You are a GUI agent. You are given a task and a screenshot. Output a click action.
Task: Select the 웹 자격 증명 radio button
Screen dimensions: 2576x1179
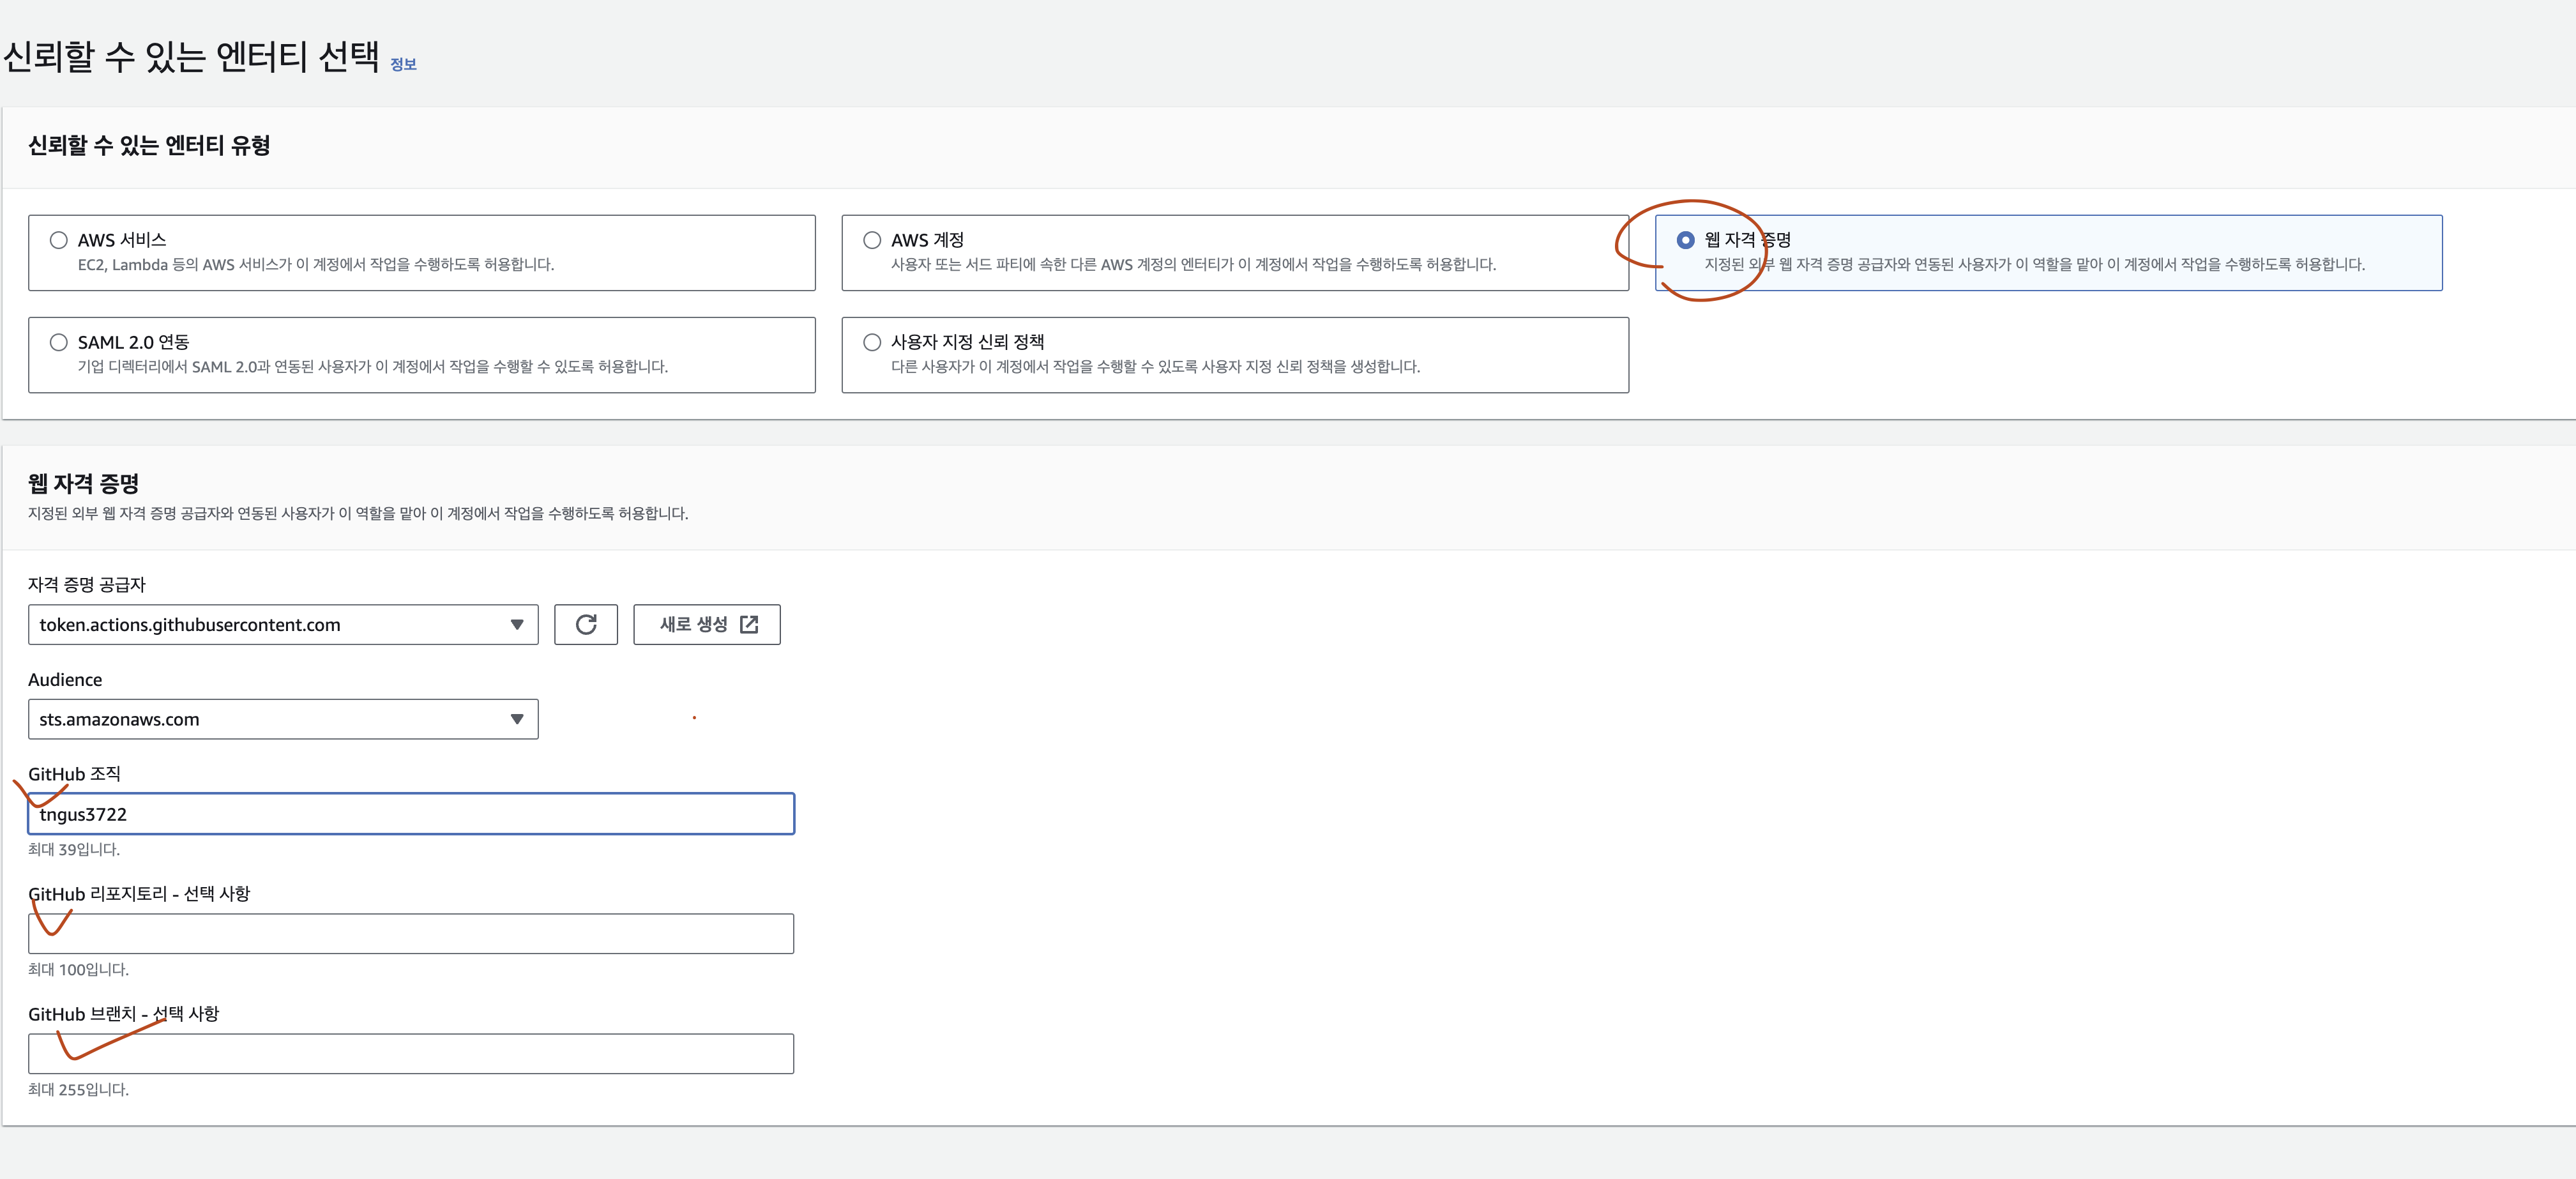[x=1686, y=239]
